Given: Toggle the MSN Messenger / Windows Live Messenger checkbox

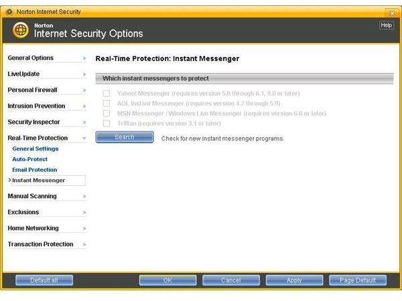Looking at the screenshot, I should 107,113.
